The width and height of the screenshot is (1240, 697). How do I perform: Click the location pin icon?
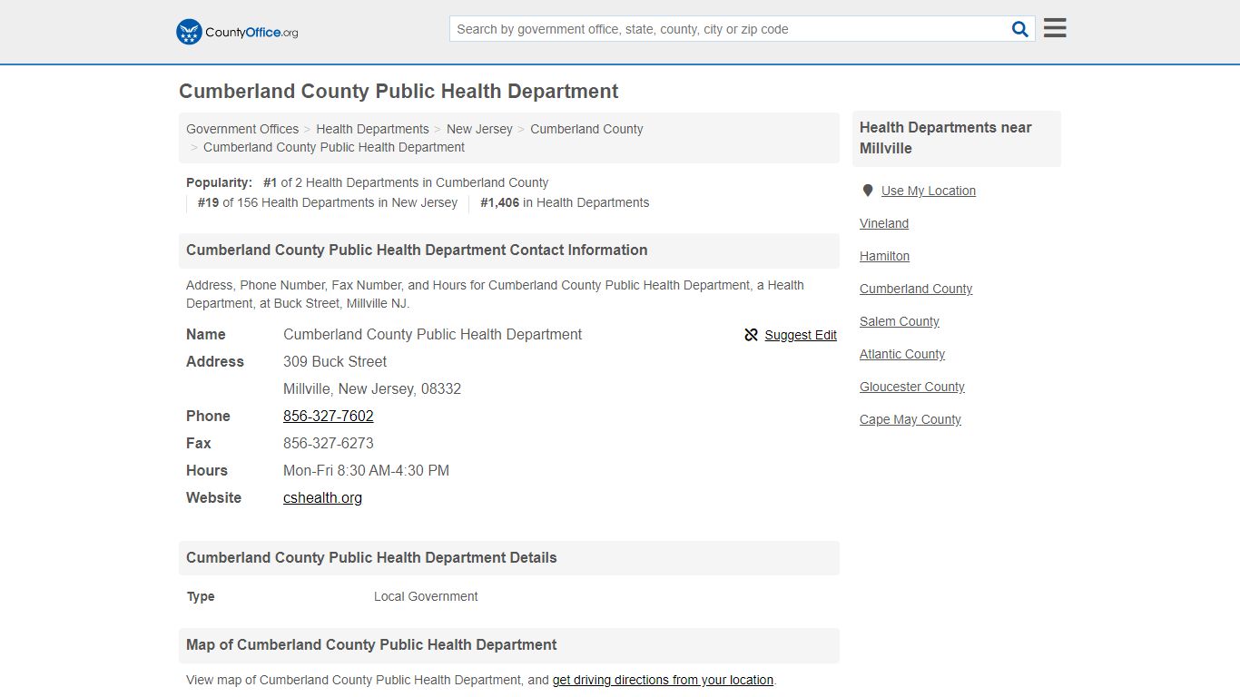[868, 191]
